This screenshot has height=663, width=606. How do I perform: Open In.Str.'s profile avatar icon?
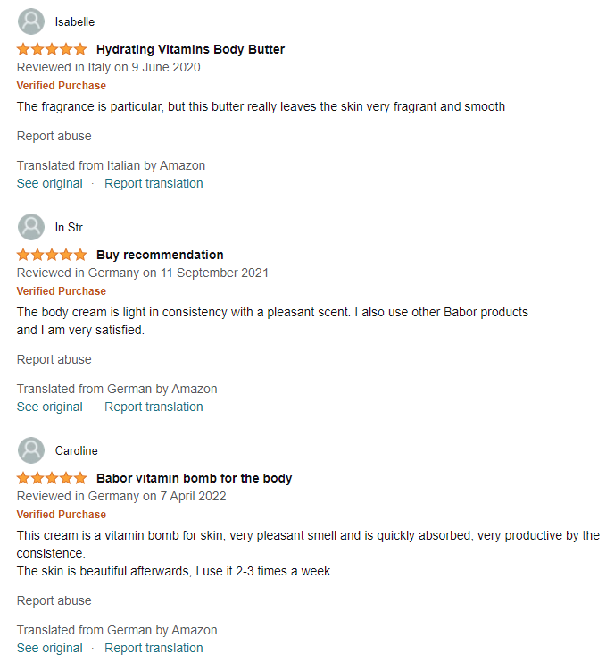[x=31, y=227]
